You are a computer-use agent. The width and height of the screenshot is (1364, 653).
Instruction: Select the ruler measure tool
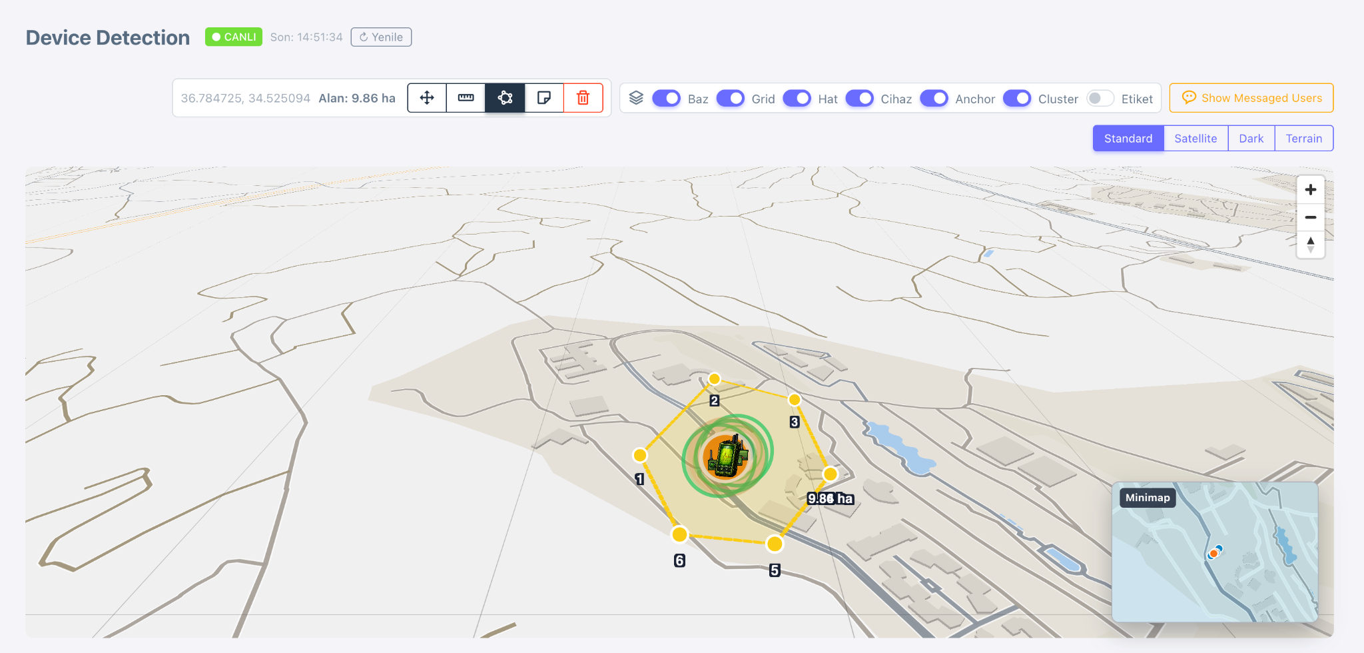[x=466, y=98]
